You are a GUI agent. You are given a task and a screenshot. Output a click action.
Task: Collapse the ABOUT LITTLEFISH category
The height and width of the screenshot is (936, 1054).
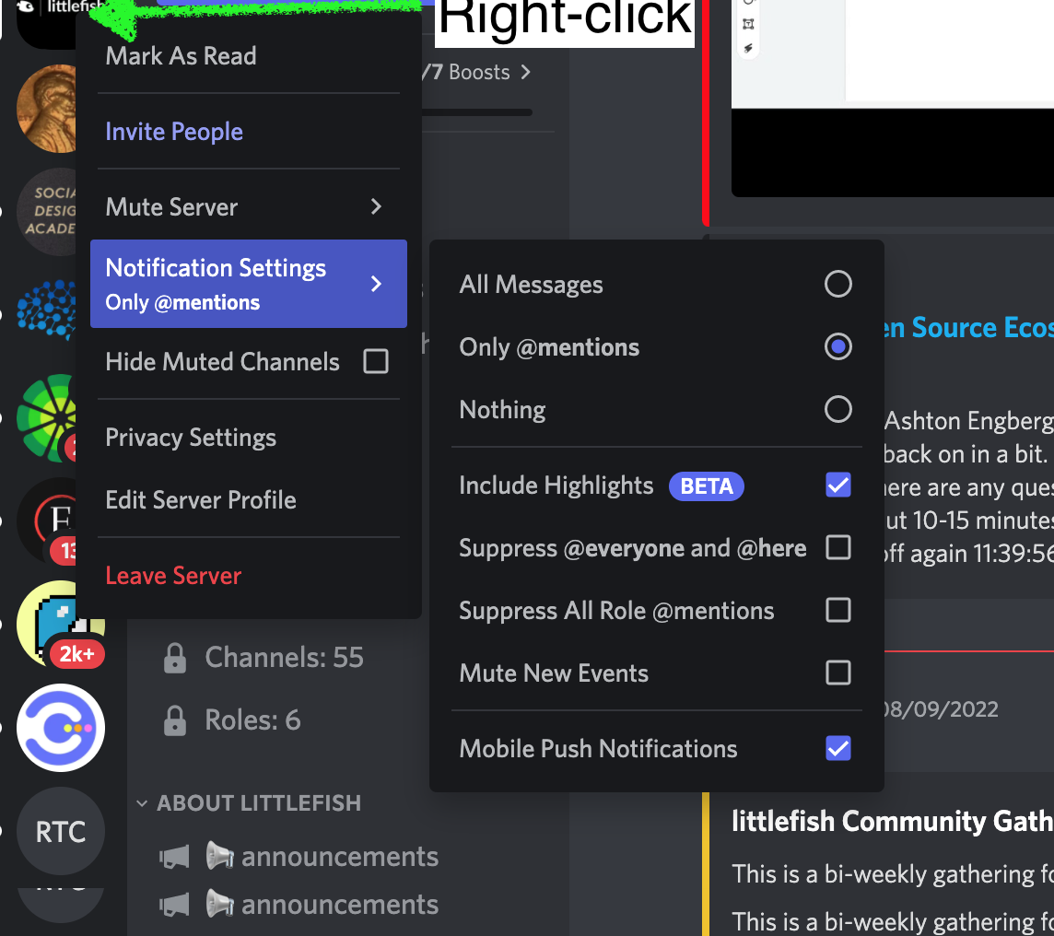pos(142,803)
